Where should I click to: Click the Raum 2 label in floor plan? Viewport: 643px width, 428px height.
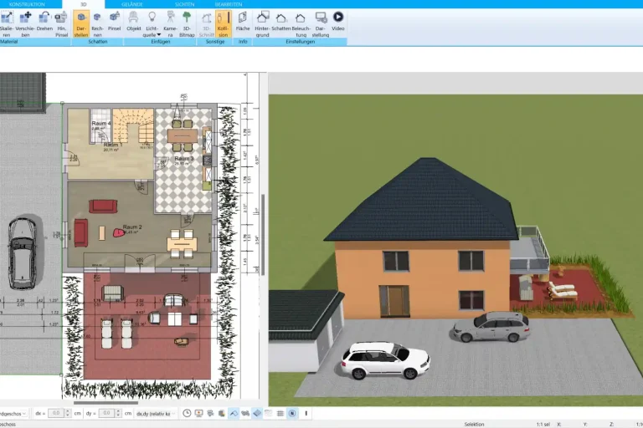coord(132,227)
